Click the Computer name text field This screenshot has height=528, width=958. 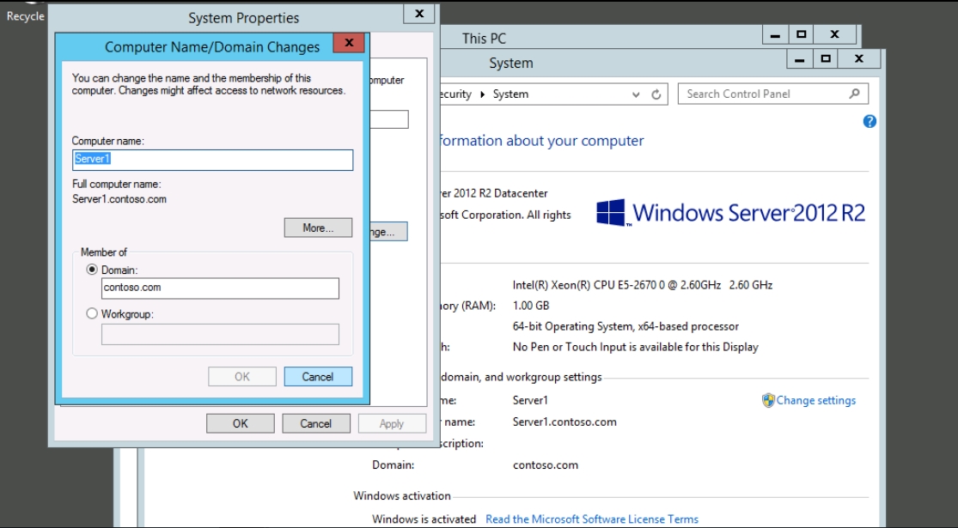coord(212,160)
